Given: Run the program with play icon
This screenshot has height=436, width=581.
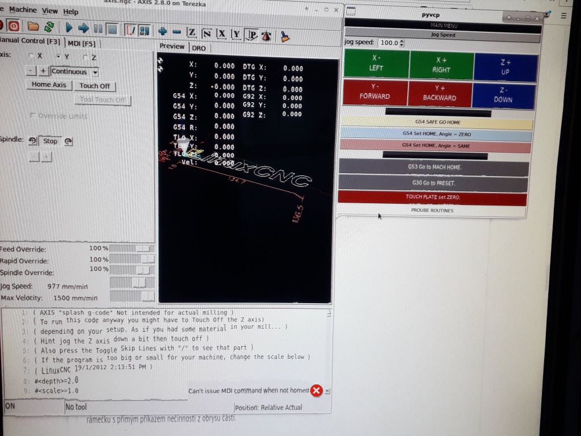Looking at the screenshot, I should pos(69,27).
